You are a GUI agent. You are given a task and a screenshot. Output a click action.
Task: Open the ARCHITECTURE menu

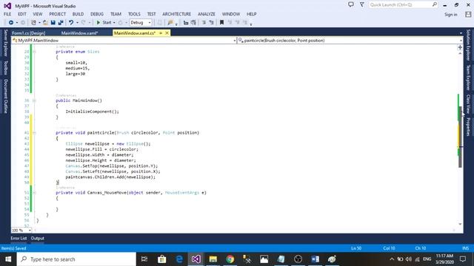point(176,14)
